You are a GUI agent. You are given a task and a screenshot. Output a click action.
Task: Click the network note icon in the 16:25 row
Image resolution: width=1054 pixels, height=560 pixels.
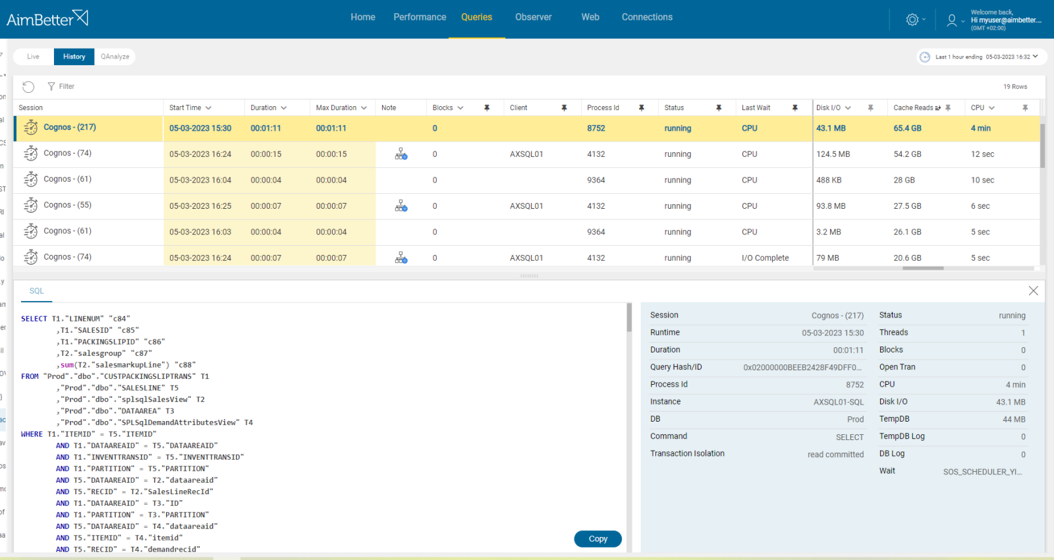click(401, 206)
